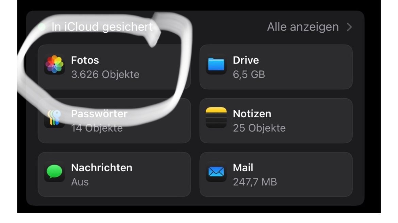Click the "3.626 Objekte" photo count
The image size is (398, 223).
click(105, 74)
